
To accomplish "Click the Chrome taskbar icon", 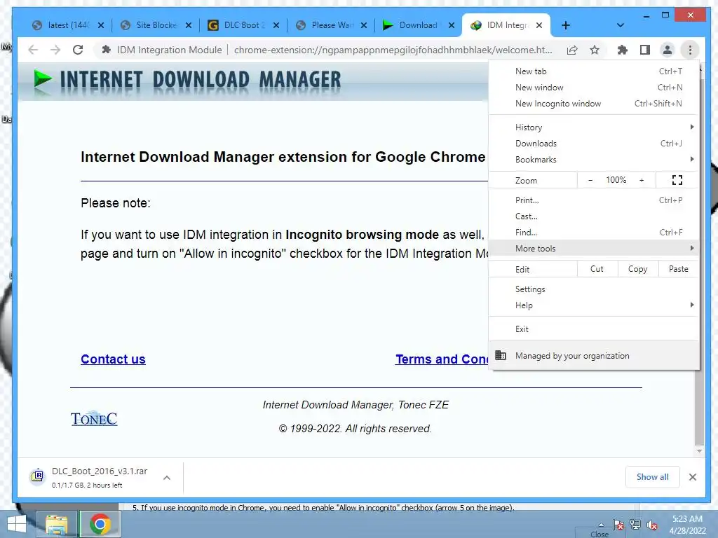I will coord(100,524).
